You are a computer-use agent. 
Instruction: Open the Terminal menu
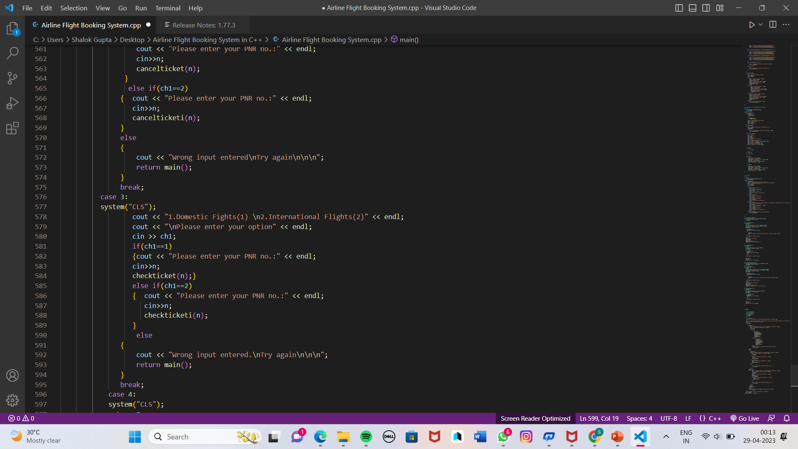(x=167, y=8)
